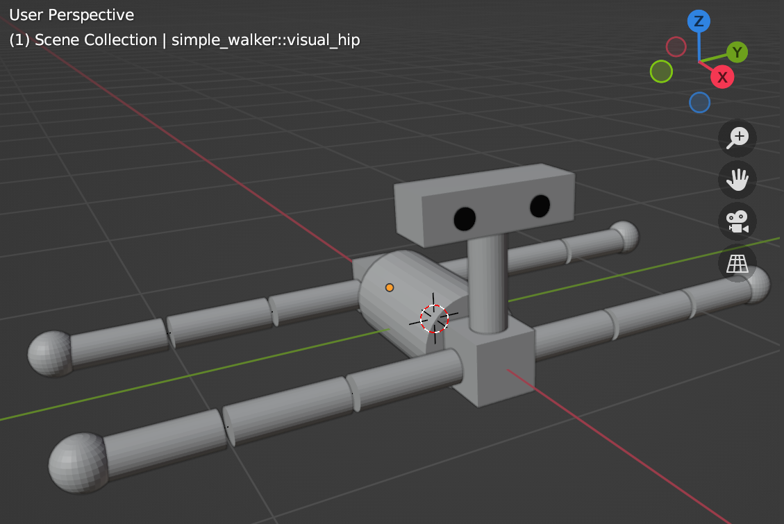Click the X axis on the navigation gizmo
Image resolution: width=784 pixels, height=524 pixels.
click(722, 78)
